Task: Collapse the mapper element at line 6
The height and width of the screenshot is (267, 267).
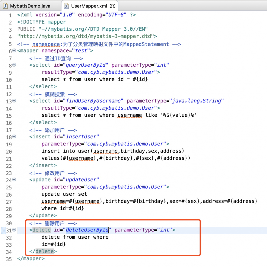Action: (14, 50)
